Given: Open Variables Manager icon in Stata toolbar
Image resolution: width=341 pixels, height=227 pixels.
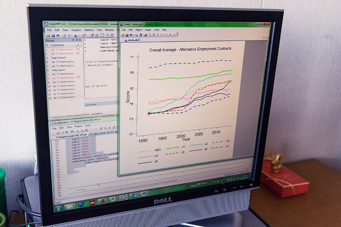Looking at the screenshot, I should pos(102,35).
